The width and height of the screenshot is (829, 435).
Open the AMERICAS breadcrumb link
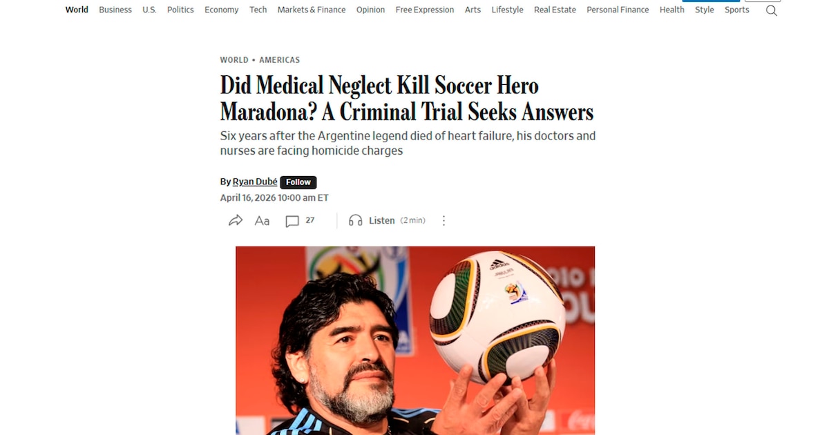(280, 60)
